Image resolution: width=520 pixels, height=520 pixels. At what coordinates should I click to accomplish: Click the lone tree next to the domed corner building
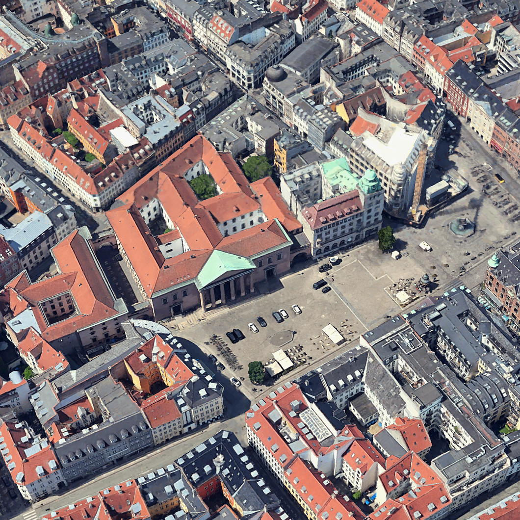click(x=386, y=239)
